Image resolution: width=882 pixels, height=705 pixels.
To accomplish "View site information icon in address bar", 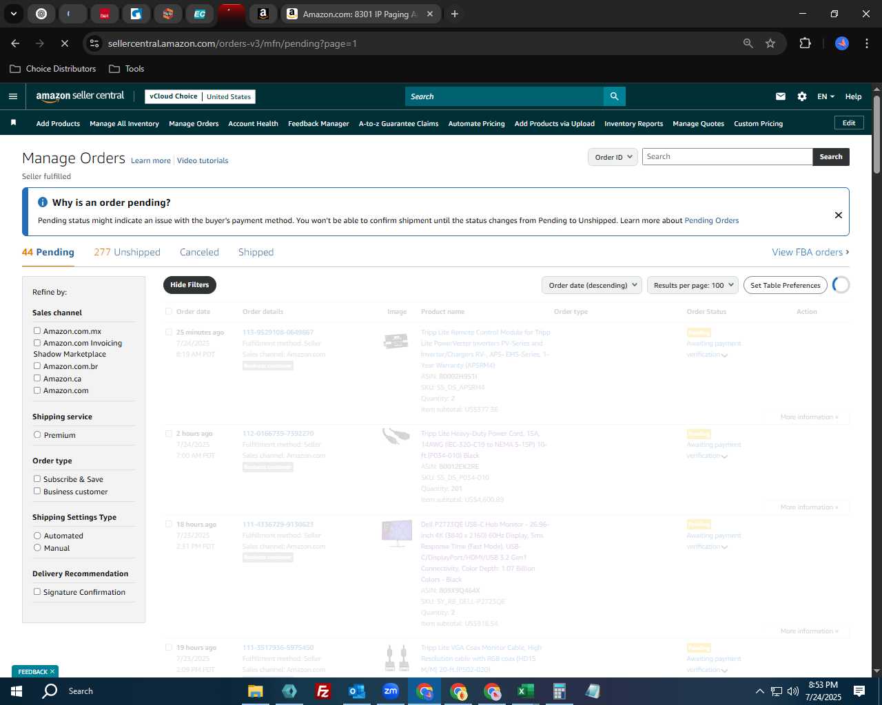I will 95,43.
